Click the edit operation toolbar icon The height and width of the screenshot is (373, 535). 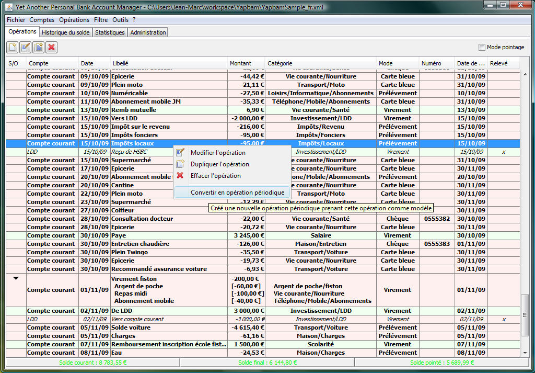pos(25,47)
